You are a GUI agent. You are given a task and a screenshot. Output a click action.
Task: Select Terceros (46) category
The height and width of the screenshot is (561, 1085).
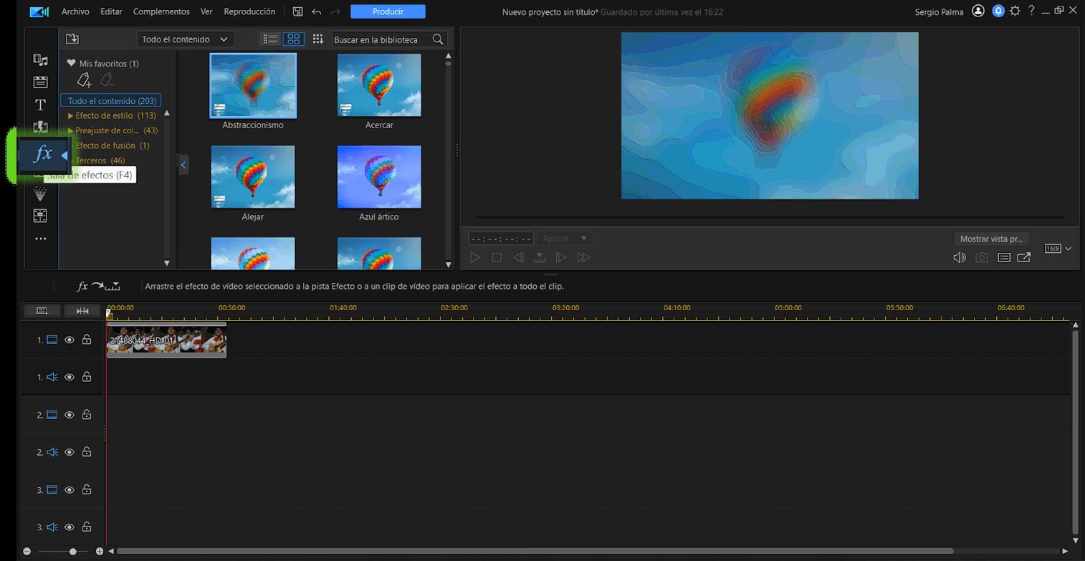pyautogui.click(x=100, y=160)
